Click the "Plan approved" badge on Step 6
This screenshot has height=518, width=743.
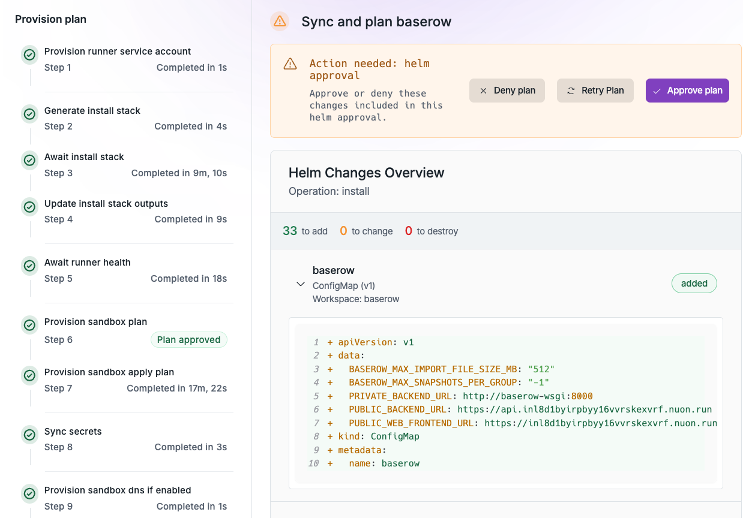[189, 339]
